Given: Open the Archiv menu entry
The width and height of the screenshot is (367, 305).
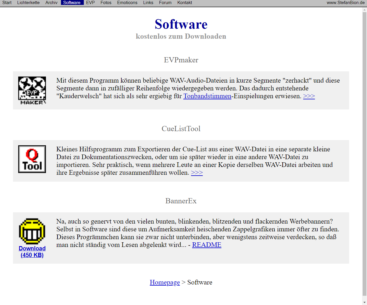Looking at the screenshot, I should [51, 3].
